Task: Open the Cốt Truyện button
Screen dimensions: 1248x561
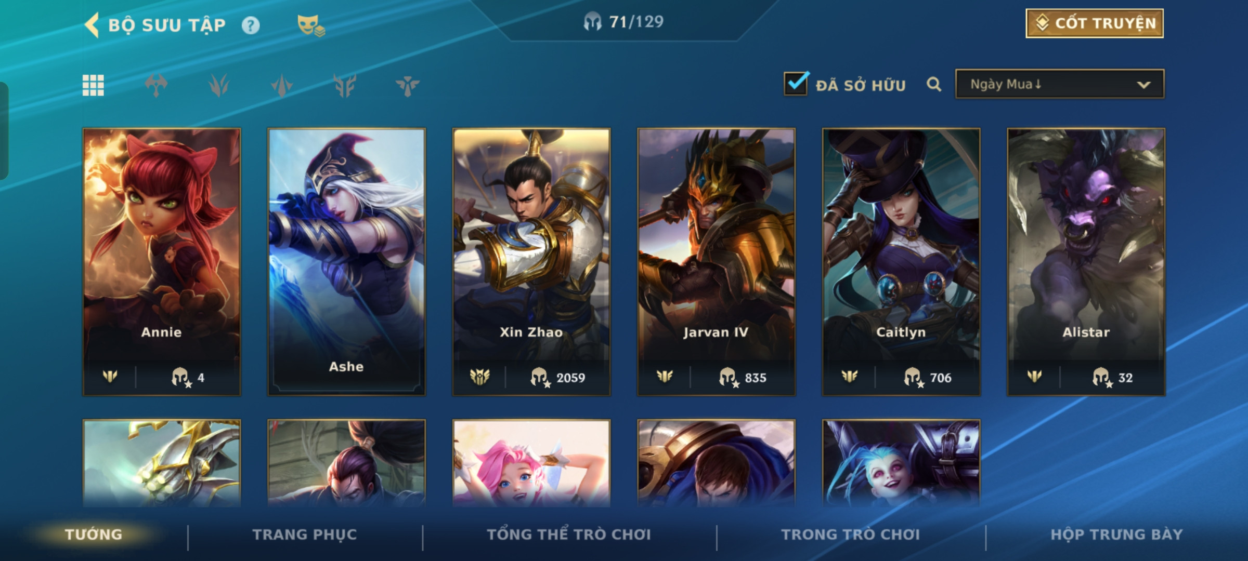Action: tap(1095, 23)
